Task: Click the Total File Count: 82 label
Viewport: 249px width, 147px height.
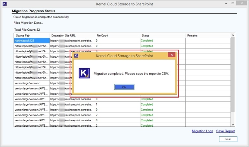Action: click(27, 30)
